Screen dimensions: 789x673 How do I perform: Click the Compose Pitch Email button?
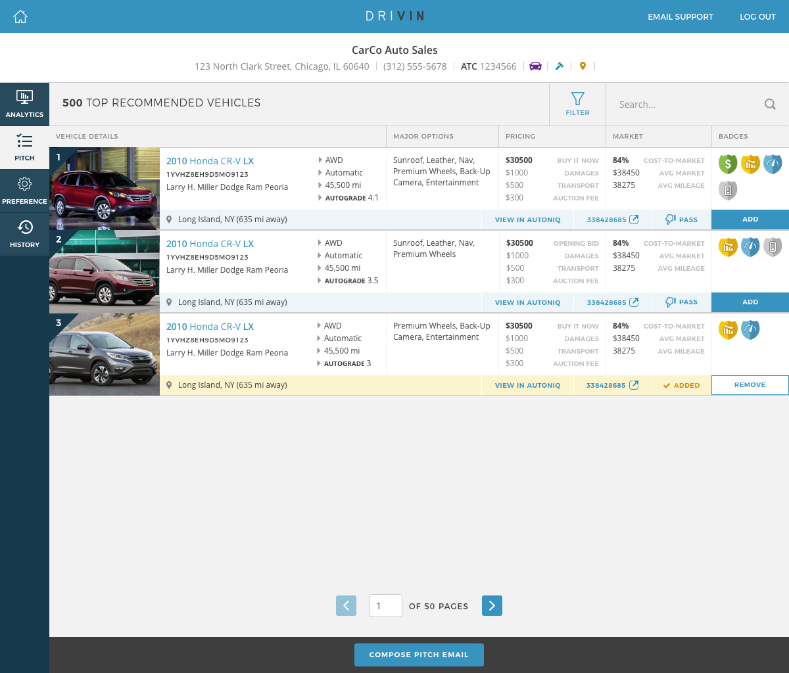pos(419,655)
